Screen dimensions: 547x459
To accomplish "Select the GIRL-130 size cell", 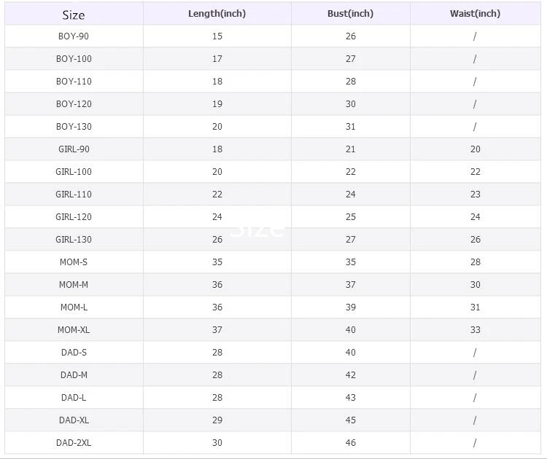I will pyautogui.click(x=74, y=240).
